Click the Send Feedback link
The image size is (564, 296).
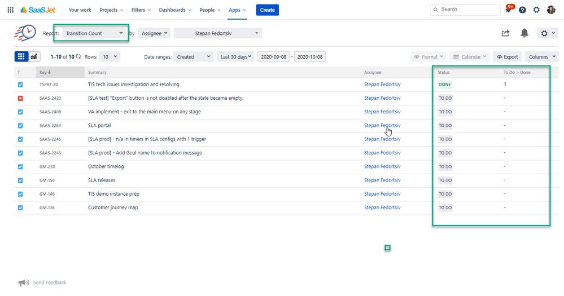[50, 282]
